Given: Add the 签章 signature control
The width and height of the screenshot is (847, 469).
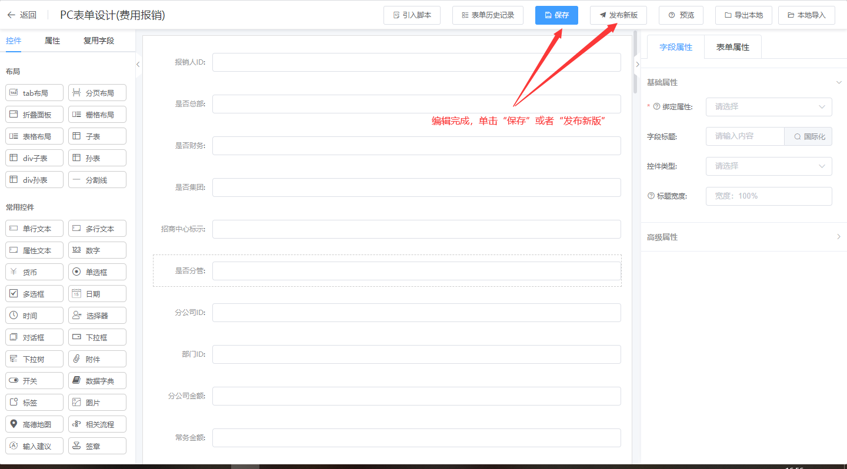Looking at the screenshot, I should click(98, 446).
